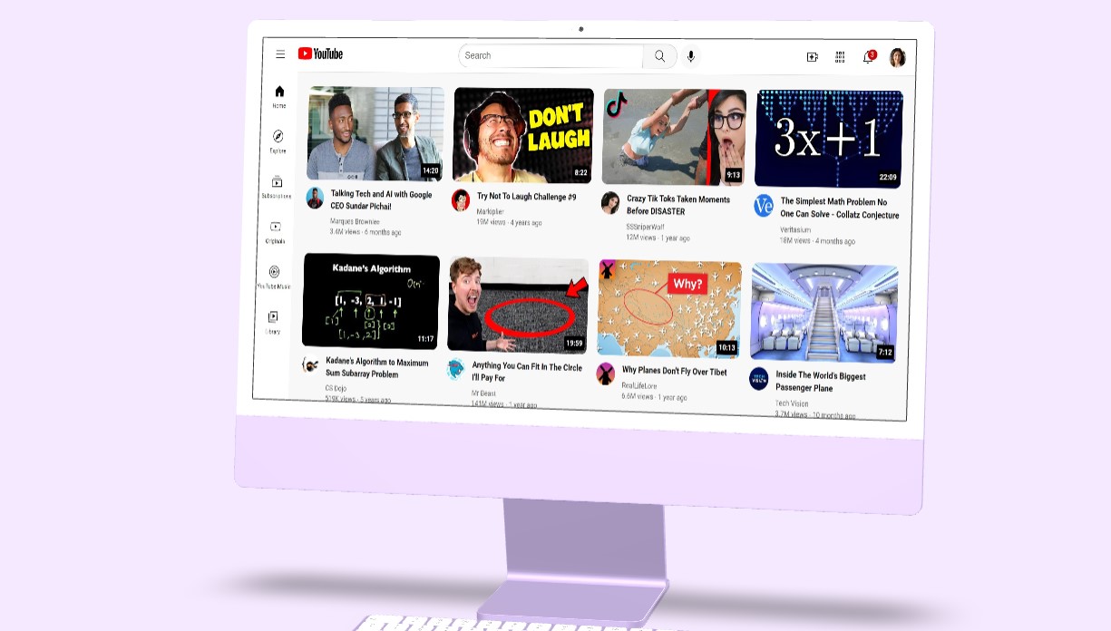This screenshot has width=1111, height=631.
Task: Open your Library from the sidebar
Action: pos(274,316)
